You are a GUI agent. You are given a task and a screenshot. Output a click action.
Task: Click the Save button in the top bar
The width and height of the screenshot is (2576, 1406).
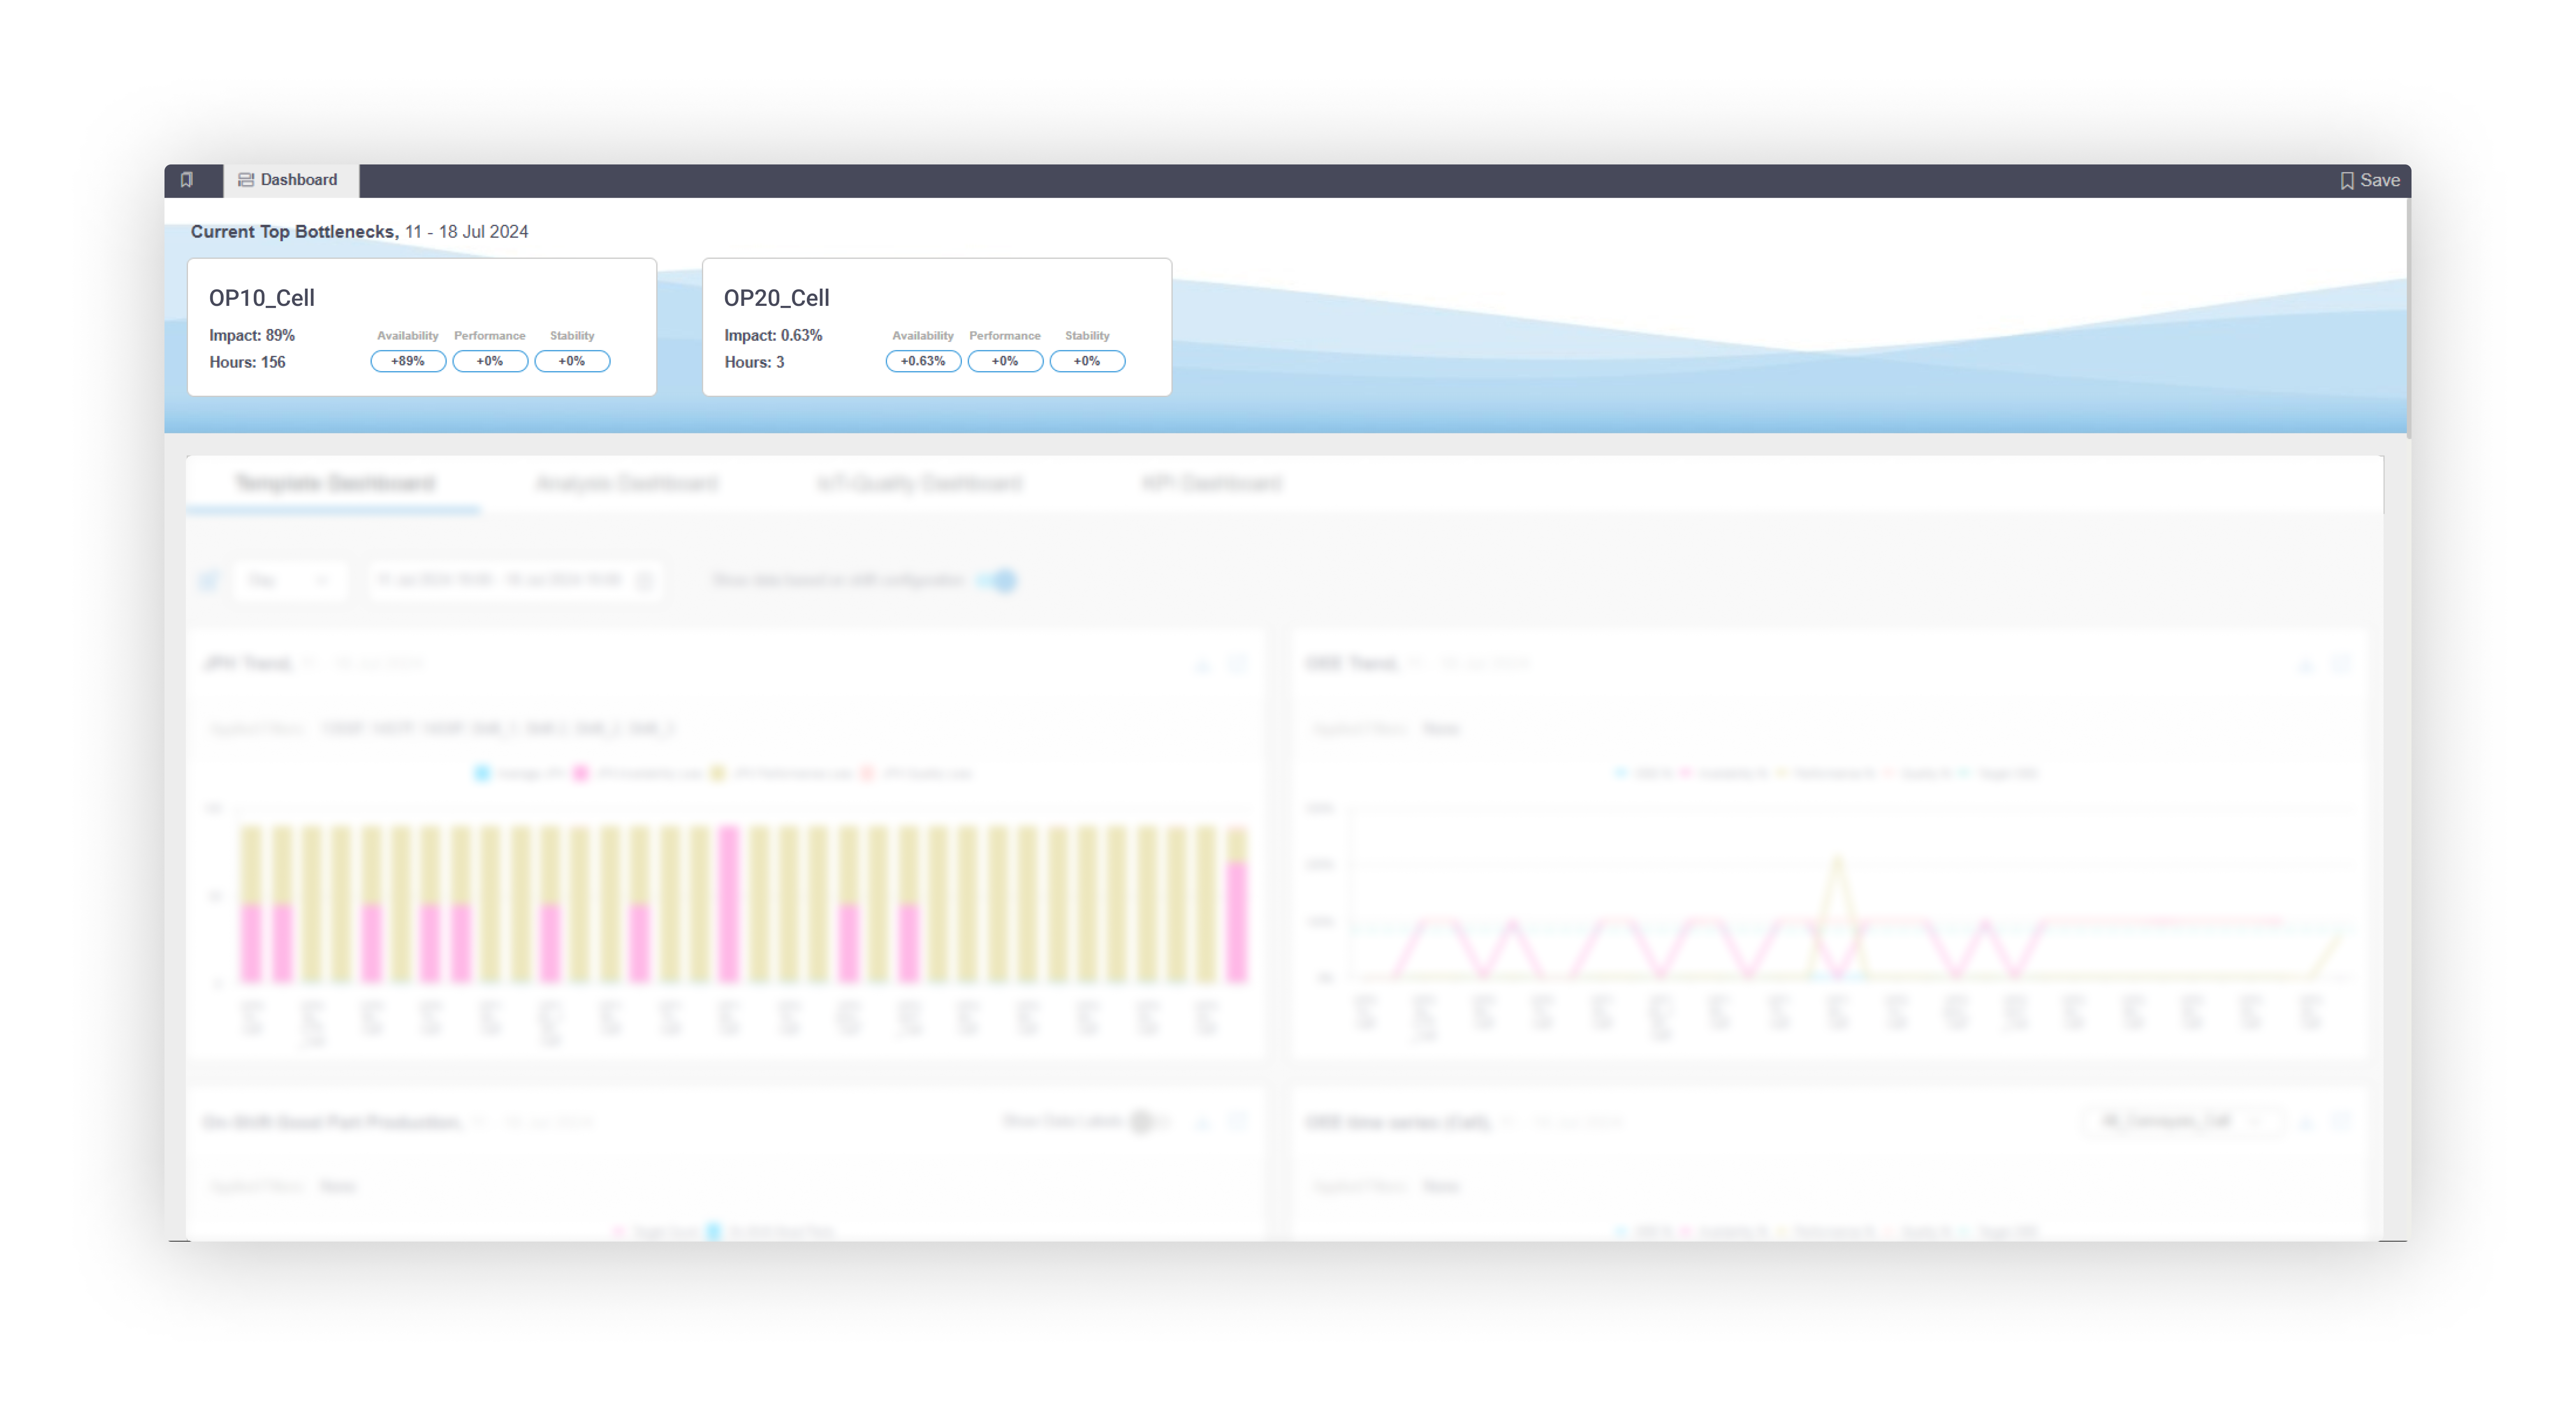[2370, 180]
